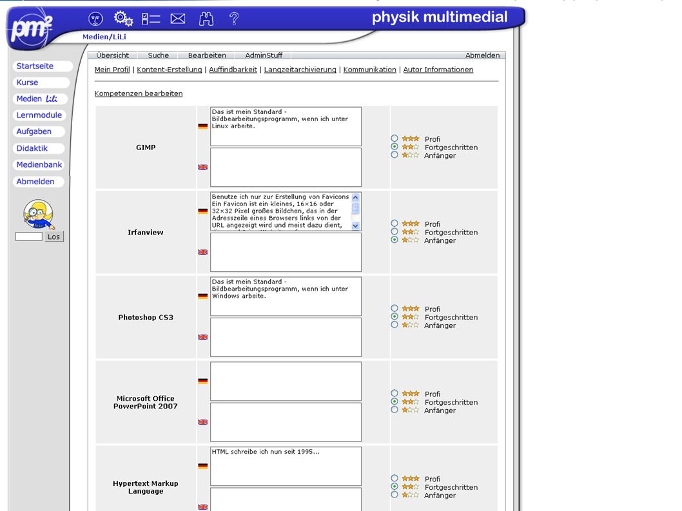
Task: Choose Profi for Photoshop CS3
Action: point(395,308)
